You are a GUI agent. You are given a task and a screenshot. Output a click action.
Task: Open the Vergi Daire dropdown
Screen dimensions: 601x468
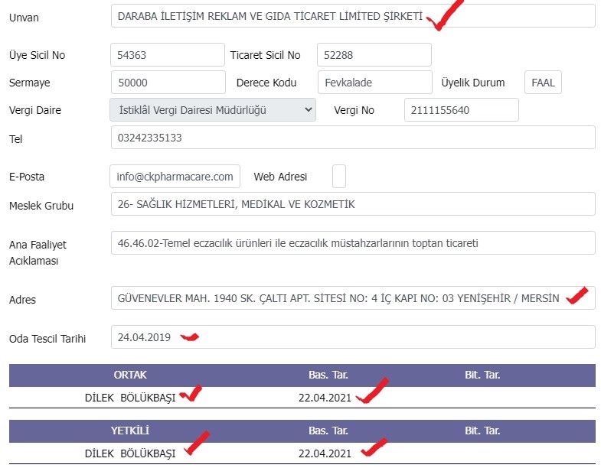click(x=213, y=110)
